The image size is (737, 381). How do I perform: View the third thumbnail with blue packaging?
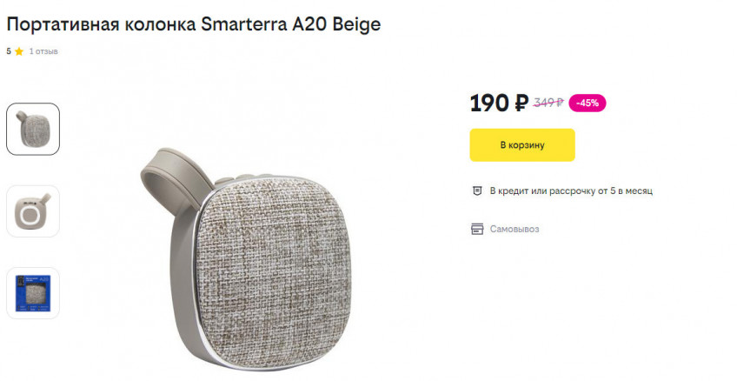click(x=33, y=292)
